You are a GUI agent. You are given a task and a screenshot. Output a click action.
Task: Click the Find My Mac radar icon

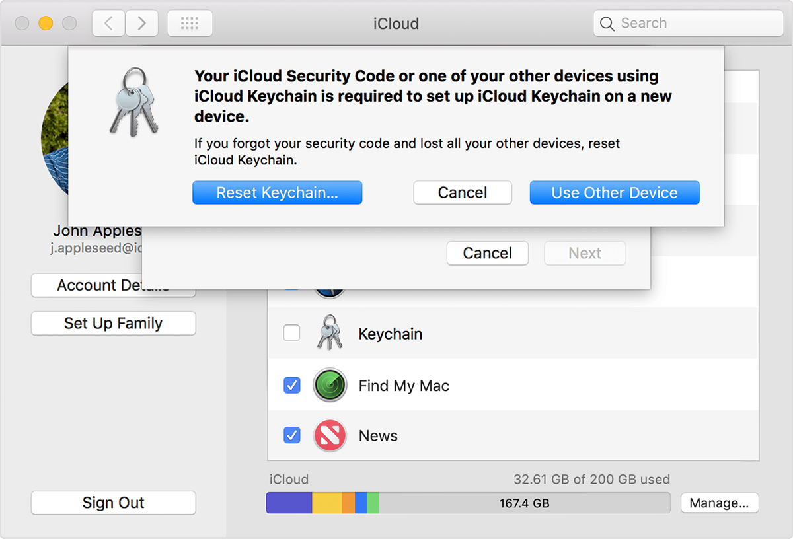[x=329, y=385]
